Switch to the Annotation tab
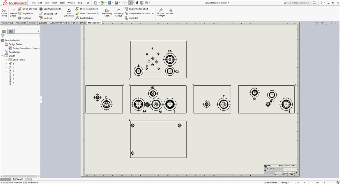 pos(21,23)
